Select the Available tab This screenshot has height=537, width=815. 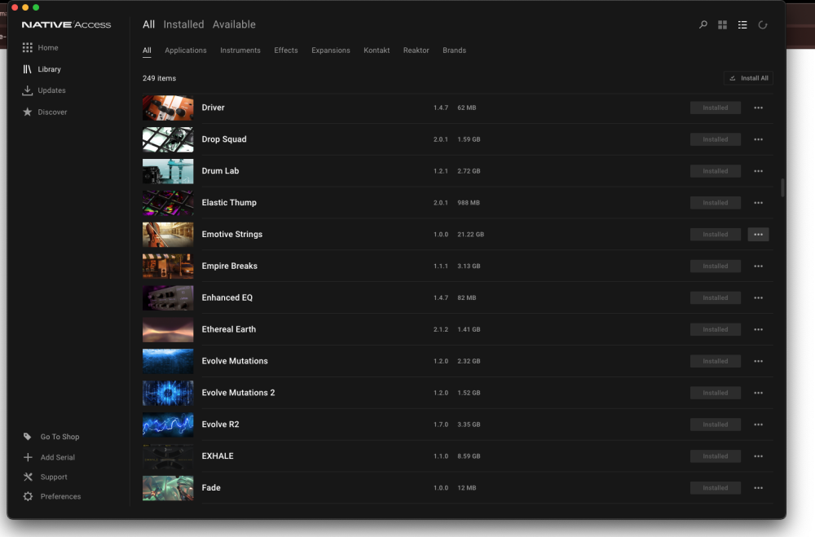234,24
